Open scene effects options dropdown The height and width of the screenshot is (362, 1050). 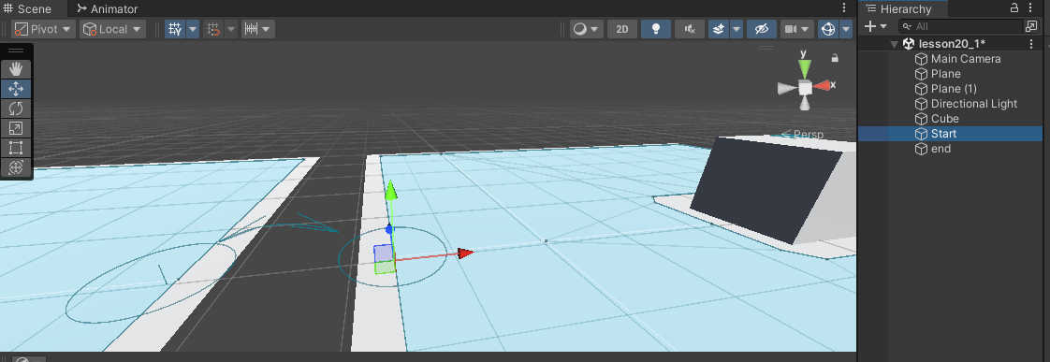coord(736,29)
